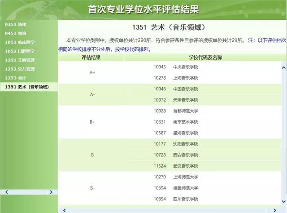Click the row 10728 西安音乐学院
Image resolution: width=287 pixels, height=213 pixels.
click(x=204, y=155)
